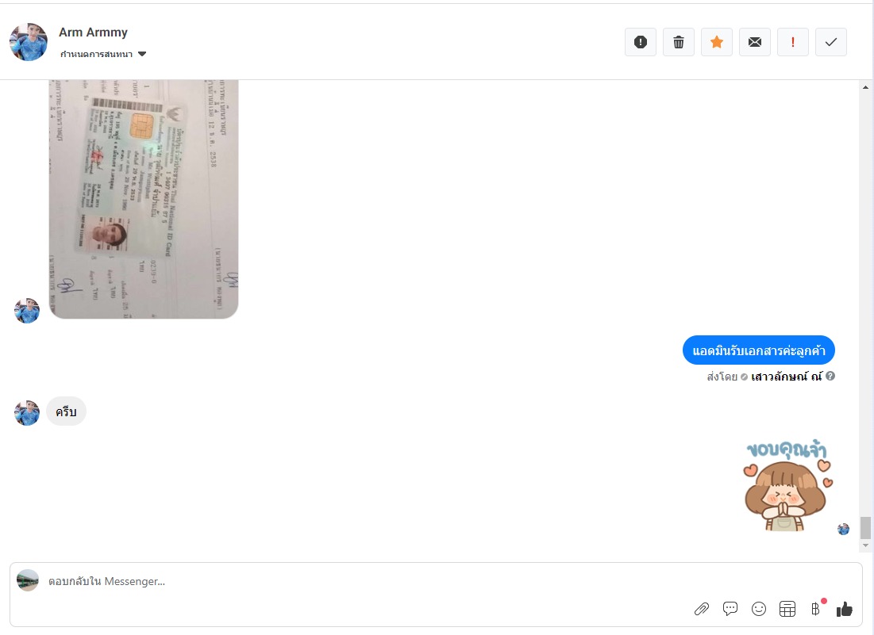Open Arm Armmy profile name
Screen dimensions: 874x635
click(93, 33)
